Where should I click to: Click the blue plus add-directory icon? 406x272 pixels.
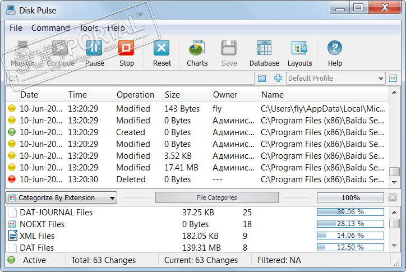tap(278, 78)
